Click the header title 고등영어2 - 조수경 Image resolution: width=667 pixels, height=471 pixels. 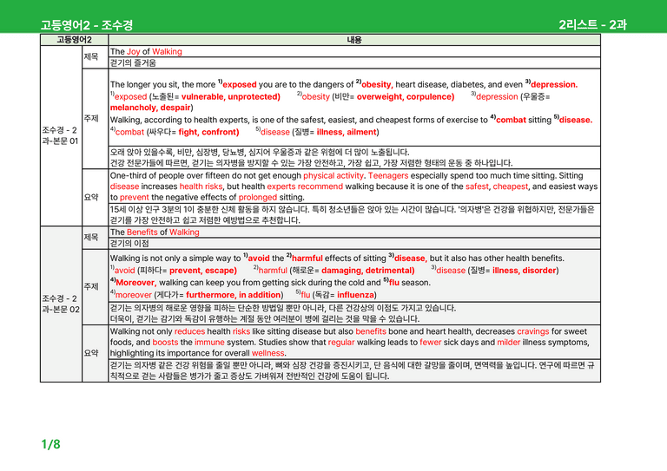click(x=86, y=25)
